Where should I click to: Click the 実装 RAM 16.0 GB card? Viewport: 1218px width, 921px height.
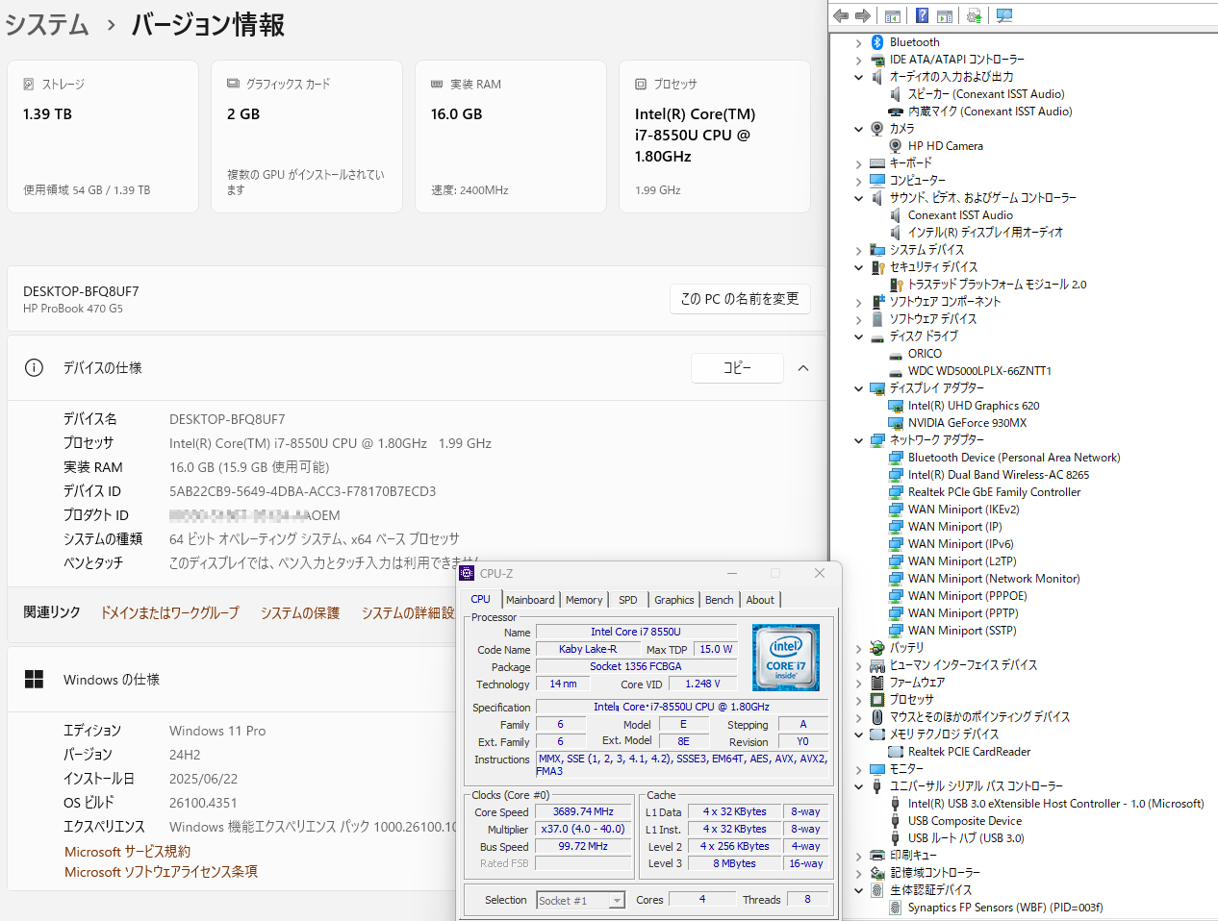click(x=511, y=137)
